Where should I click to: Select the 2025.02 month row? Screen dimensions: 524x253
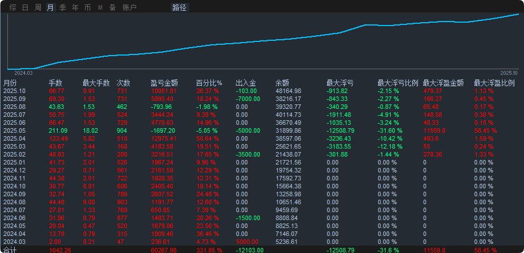[x=262, y=154]
